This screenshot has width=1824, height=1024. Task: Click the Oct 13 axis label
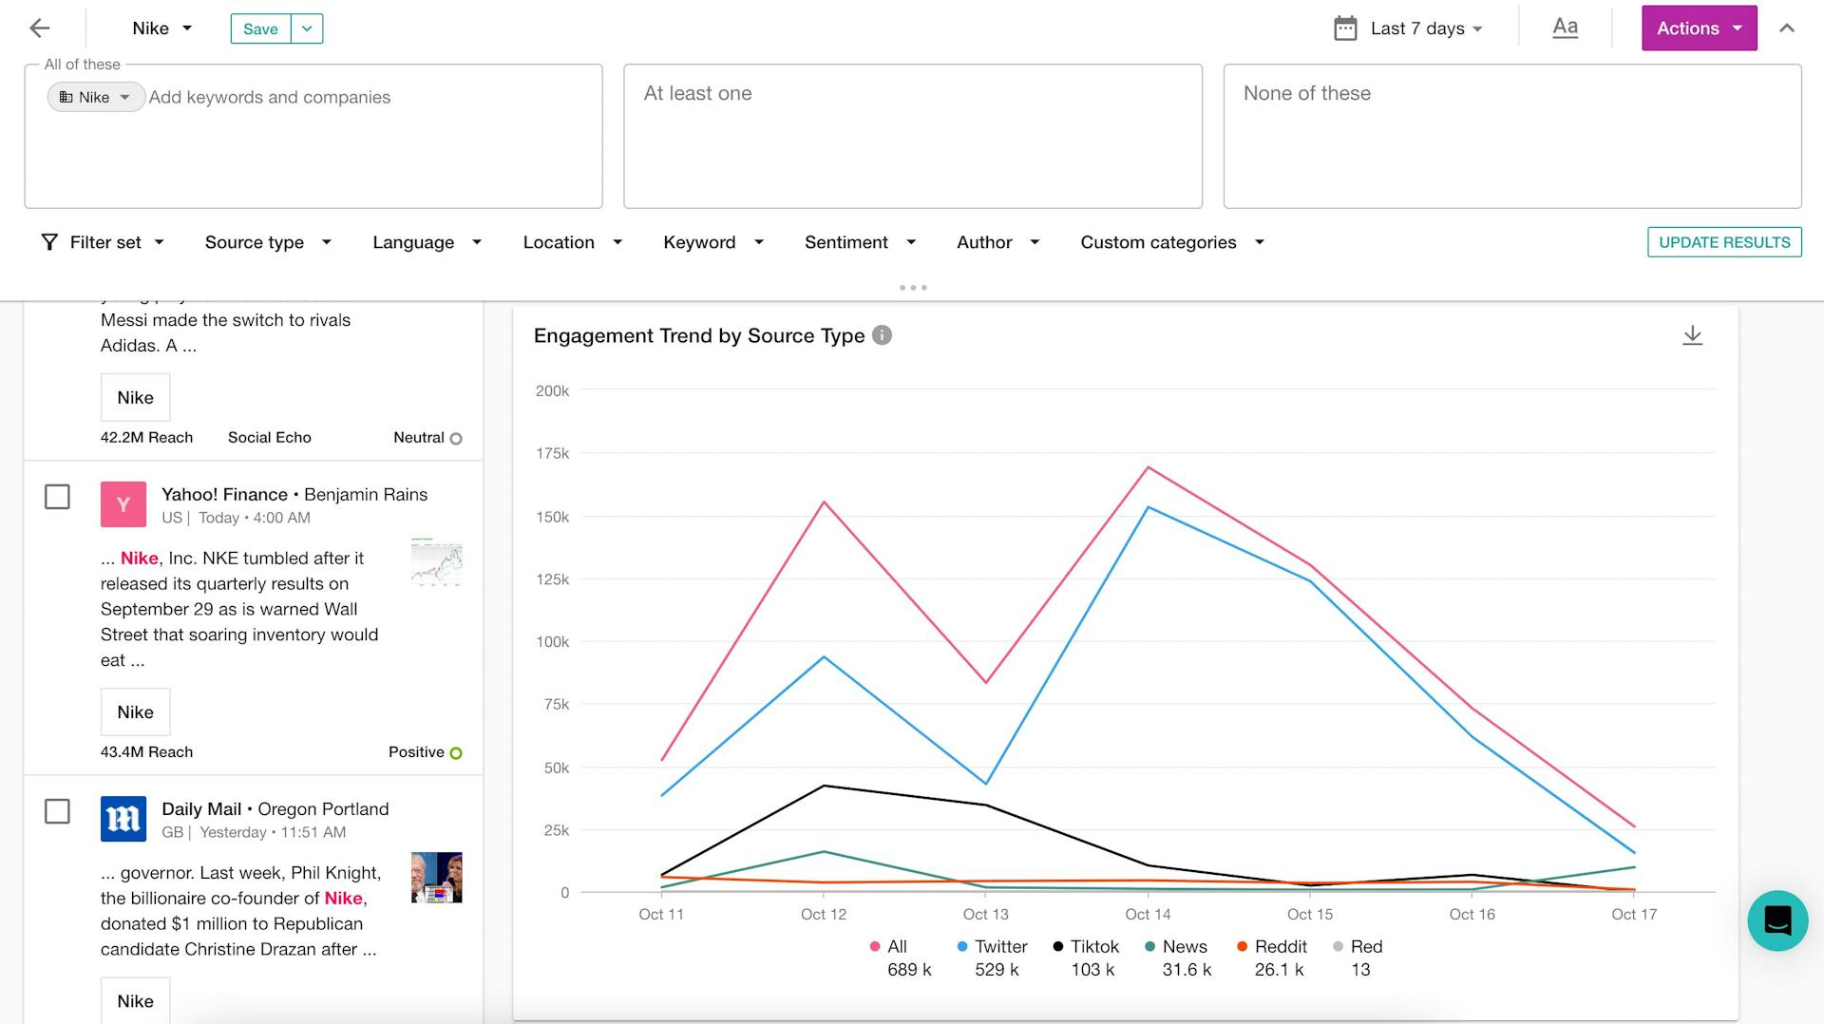pos(985,915)
